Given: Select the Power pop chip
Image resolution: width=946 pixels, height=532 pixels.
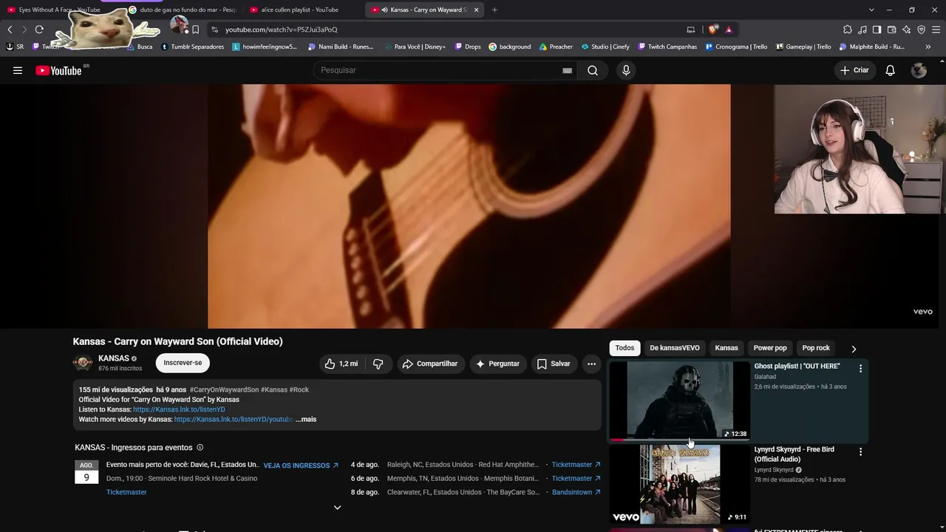Looking at the screenshot, I should pyautogui.click(x=770, y=348).
